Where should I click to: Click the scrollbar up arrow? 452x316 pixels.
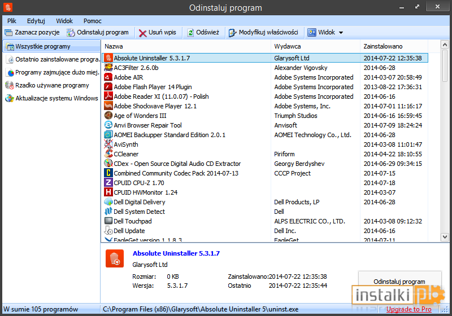point(445,45)
